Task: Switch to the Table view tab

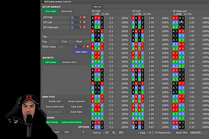Action: pos(97,6)
